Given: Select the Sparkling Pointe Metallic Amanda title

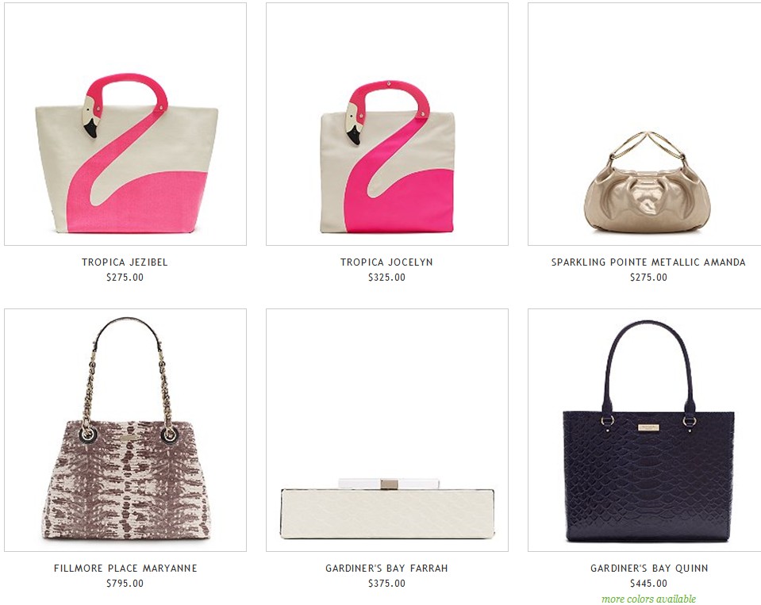Looking at the screenshot, I should click(648, 262).
